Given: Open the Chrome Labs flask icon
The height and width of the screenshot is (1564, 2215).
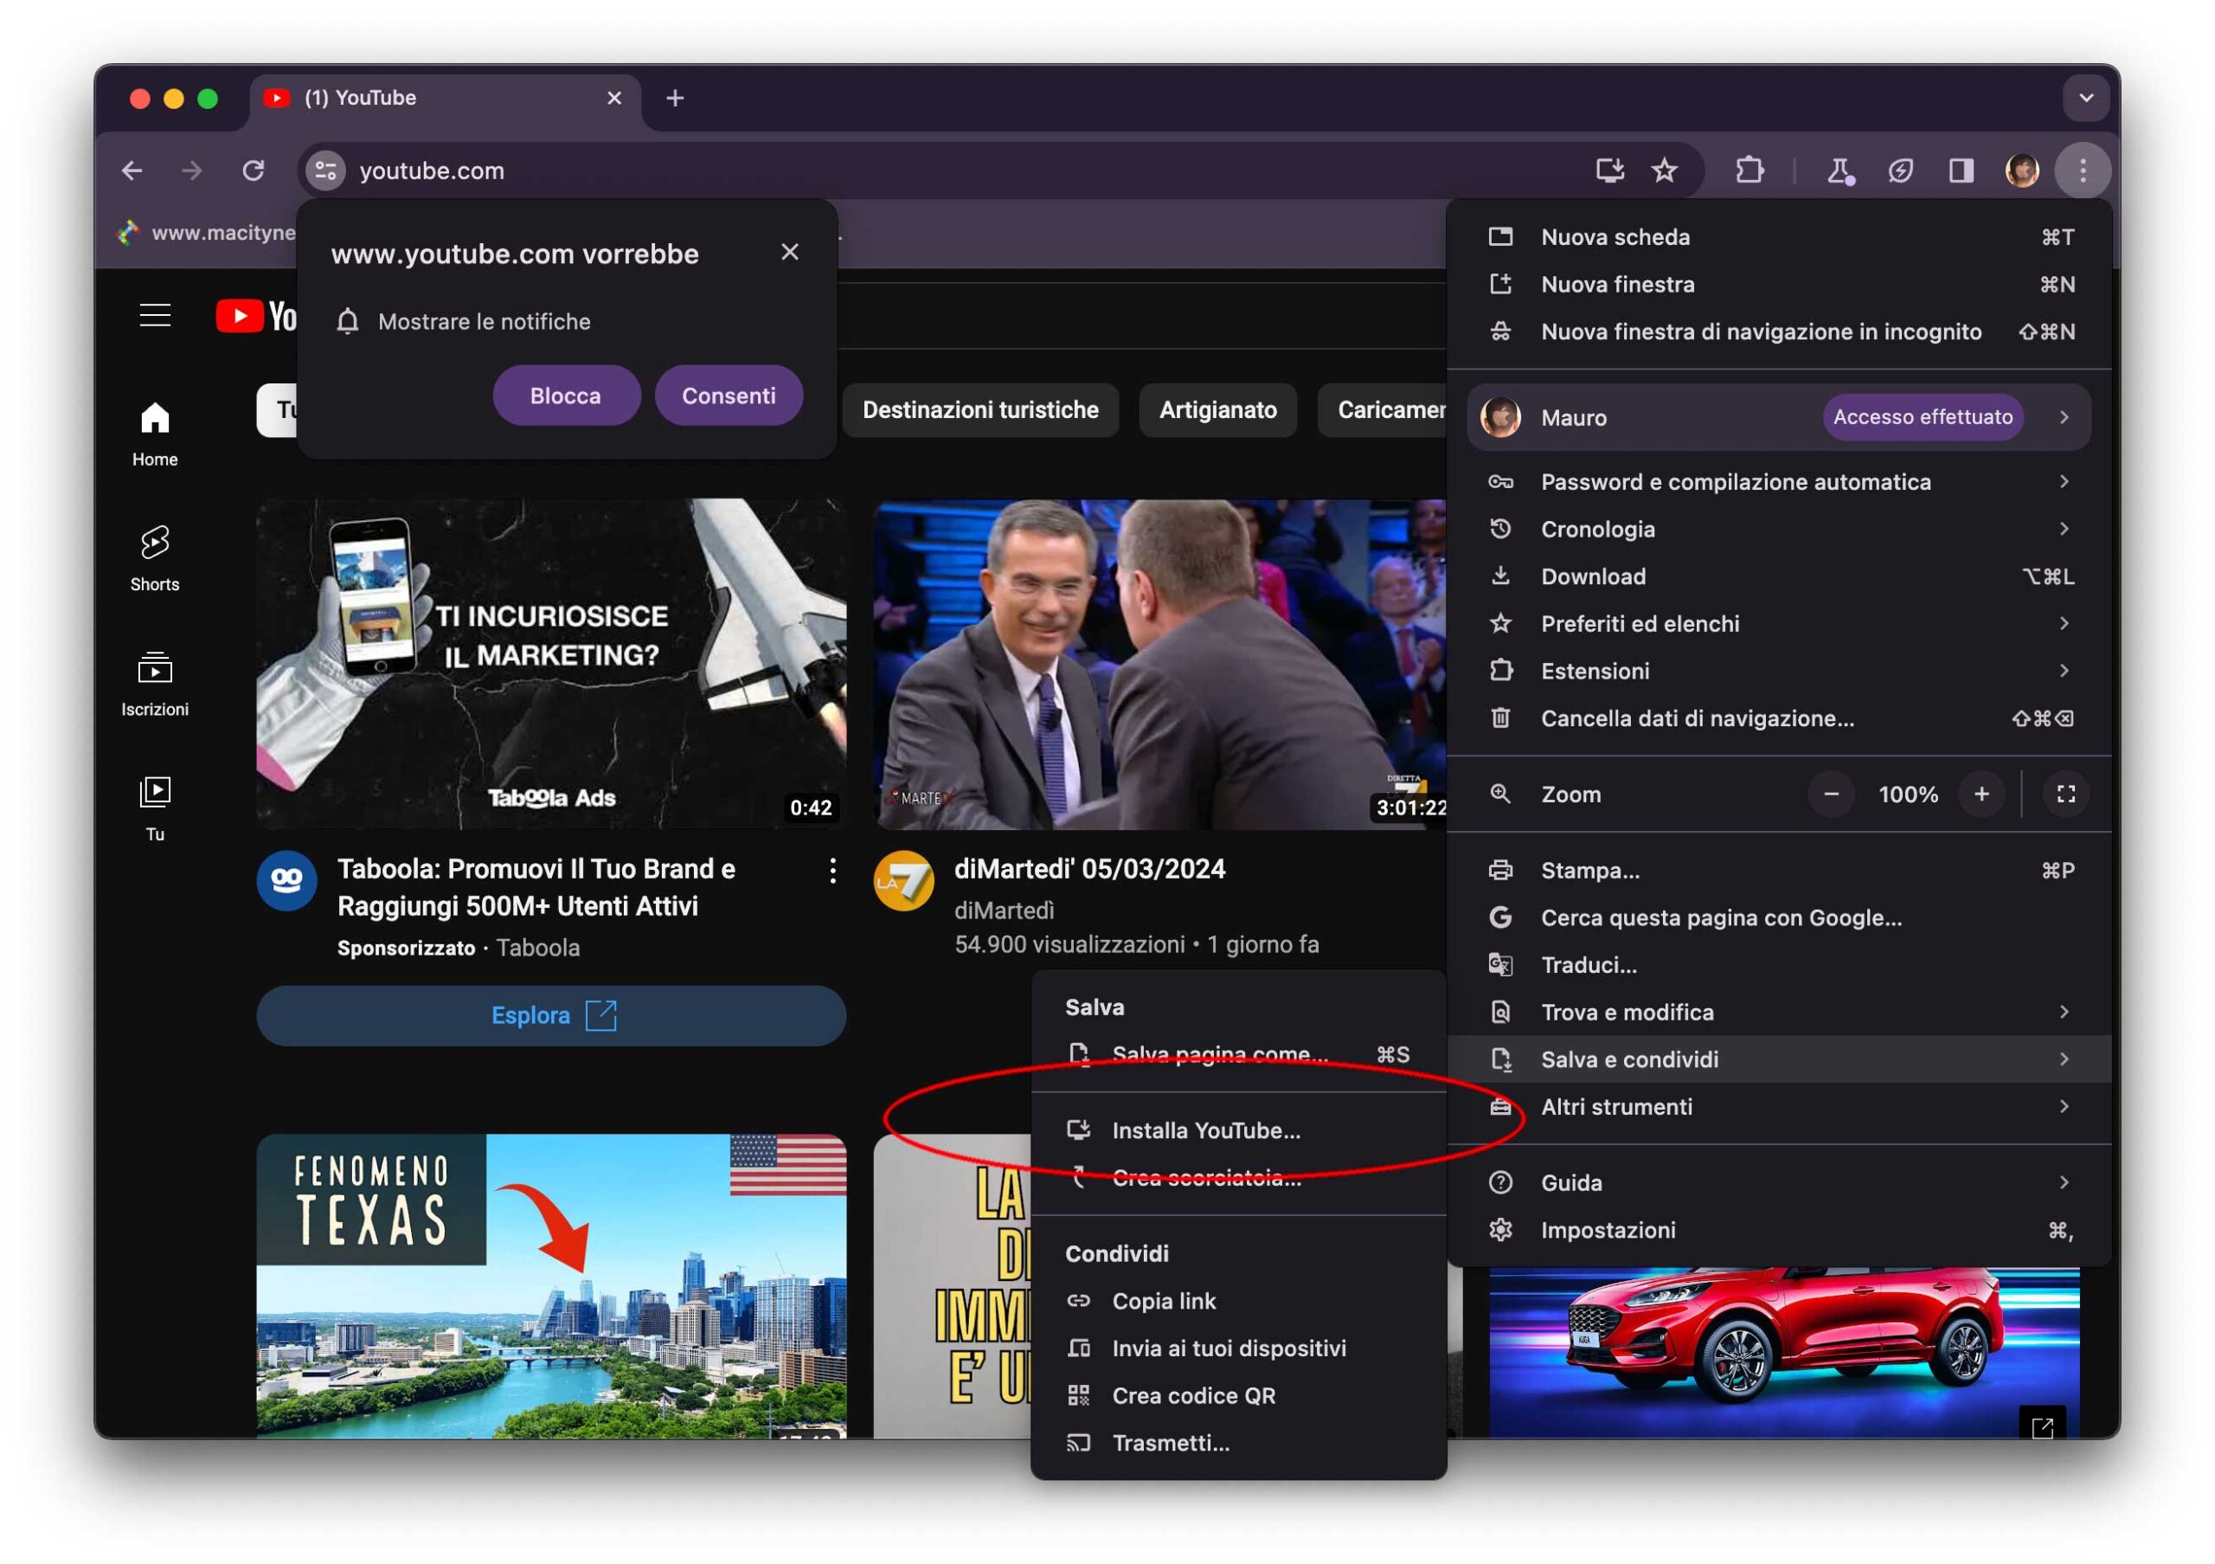Looking at the screenshot, I should coord(1839,171).
